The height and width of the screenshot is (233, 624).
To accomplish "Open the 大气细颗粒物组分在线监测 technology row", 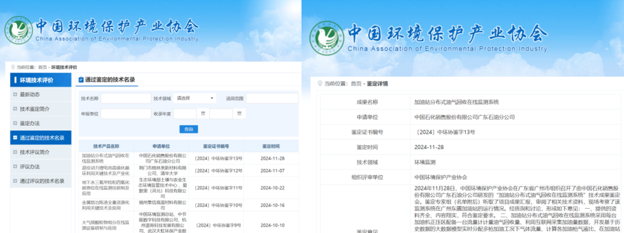I will tap(106, 226).
